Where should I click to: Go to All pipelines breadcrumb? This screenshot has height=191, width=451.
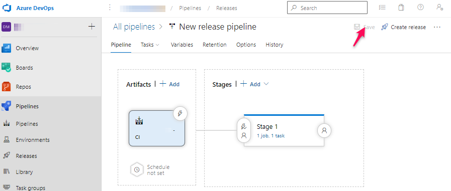(x=134, y=27)
